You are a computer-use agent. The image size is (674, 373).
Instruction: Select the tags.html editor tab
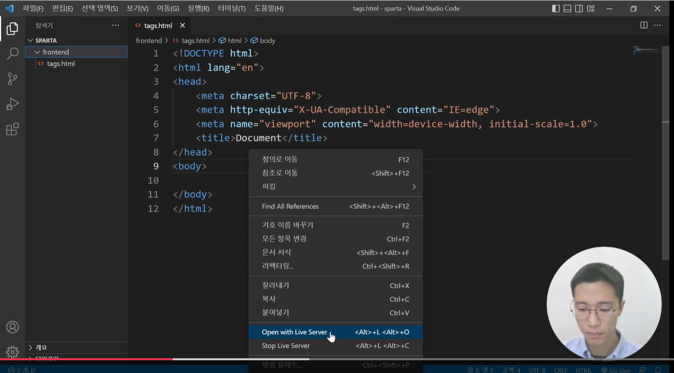click(159, 25)
